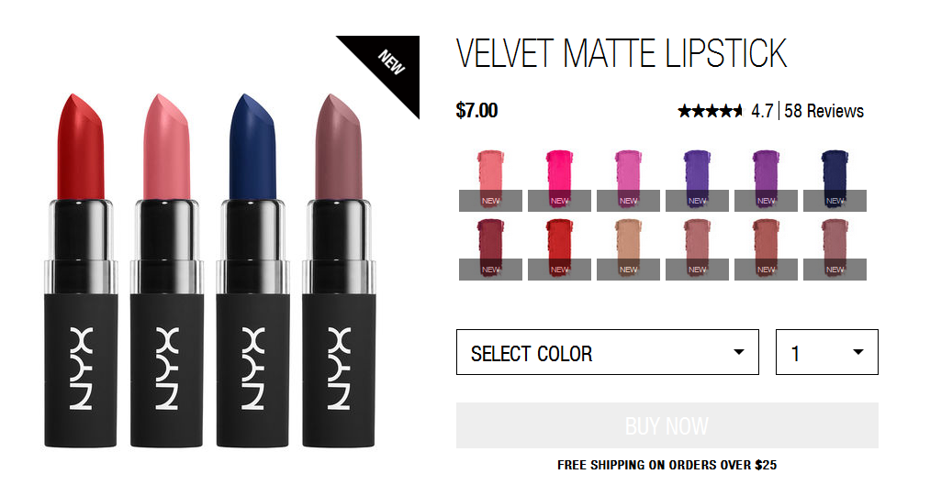Viewport: 930px width, 485px height.
Task: Click the navy blue lipstick product image
Action: tap(252, 270)
